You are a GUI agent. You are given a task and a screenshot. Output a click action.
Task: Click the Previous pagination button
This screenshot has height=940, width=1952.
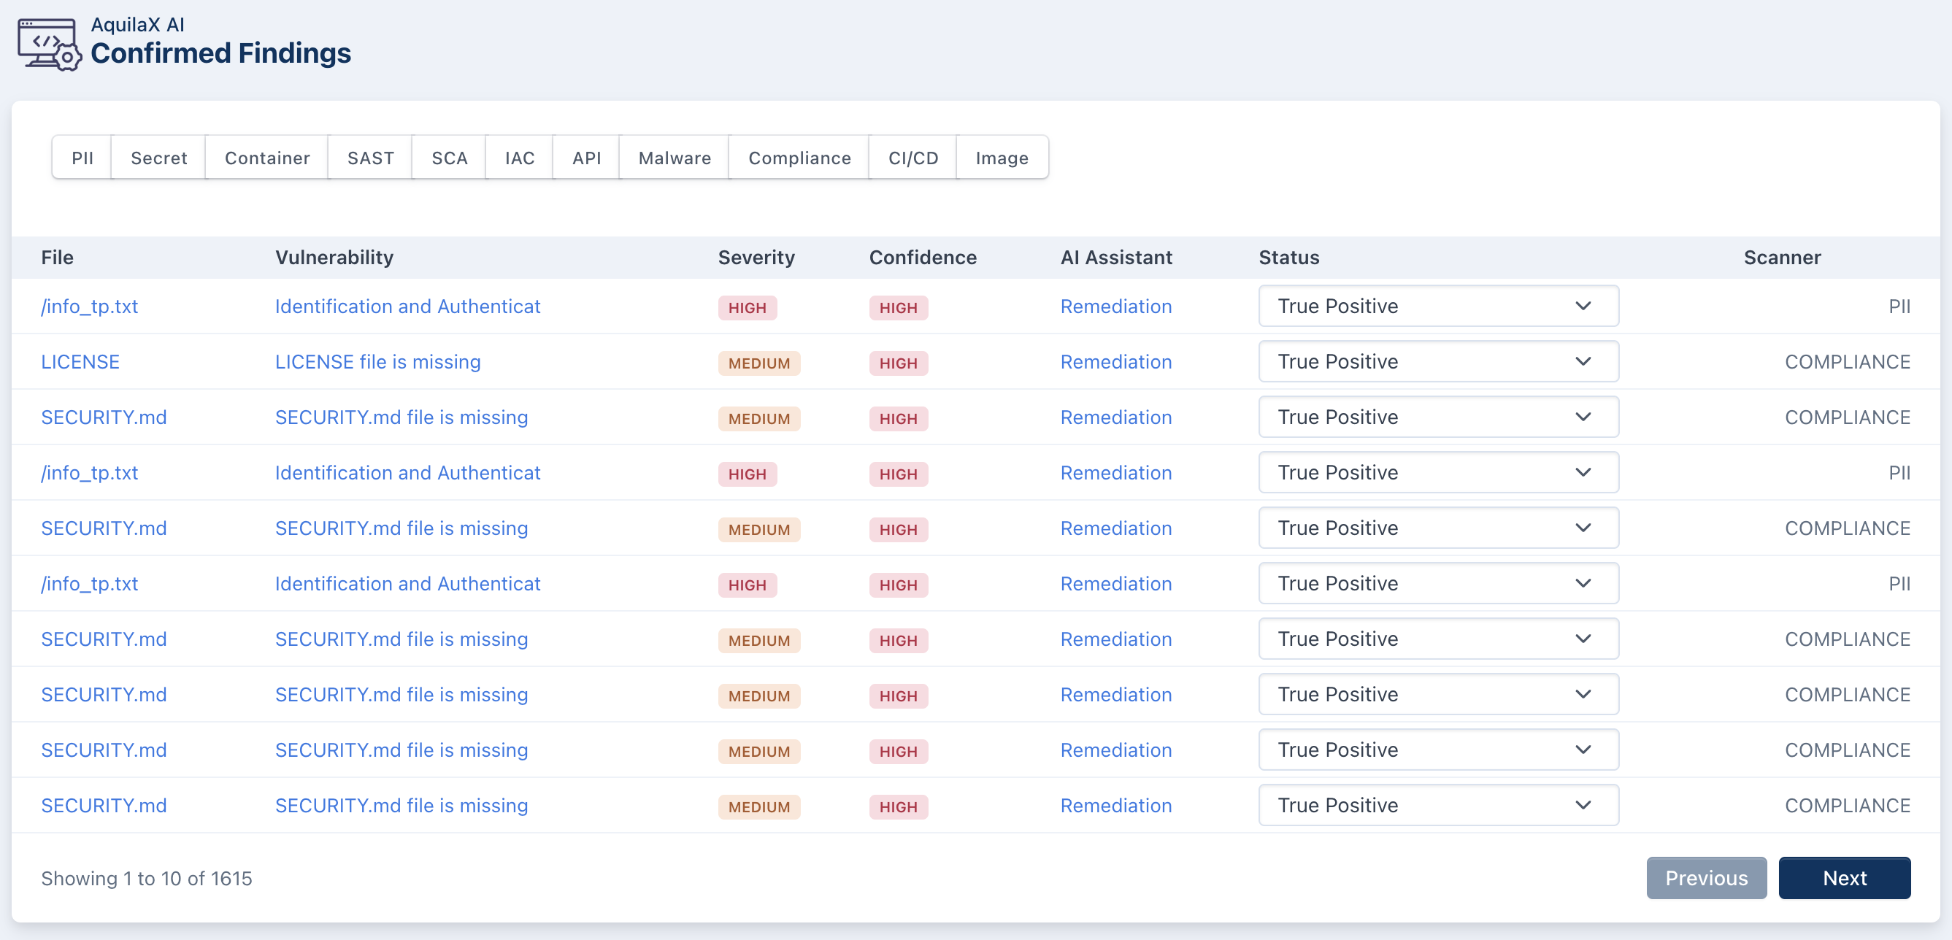[1706, 878]
